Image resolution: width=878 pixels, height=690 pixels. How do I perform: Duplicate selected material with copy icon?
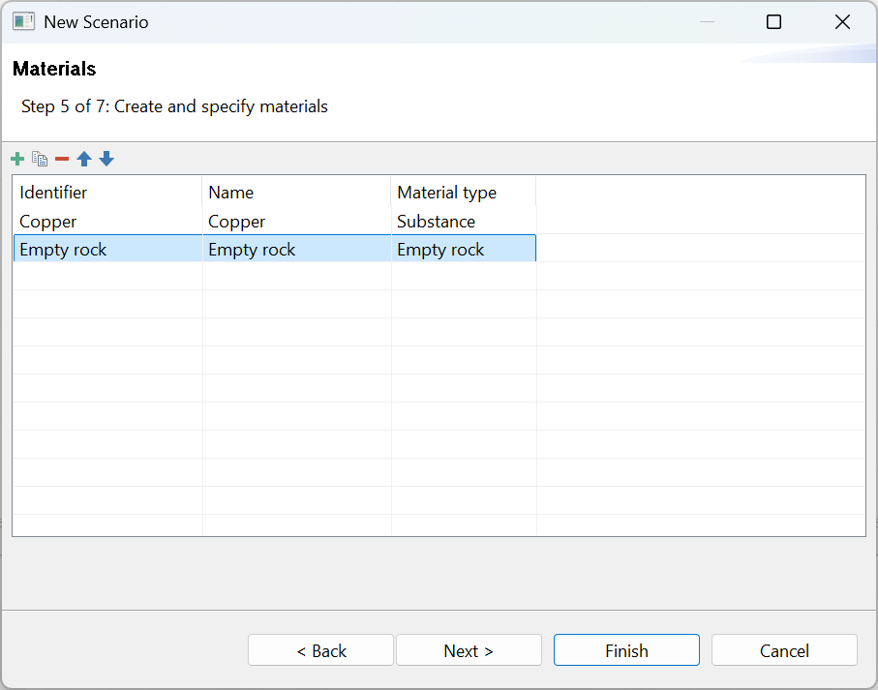point(40,159)
